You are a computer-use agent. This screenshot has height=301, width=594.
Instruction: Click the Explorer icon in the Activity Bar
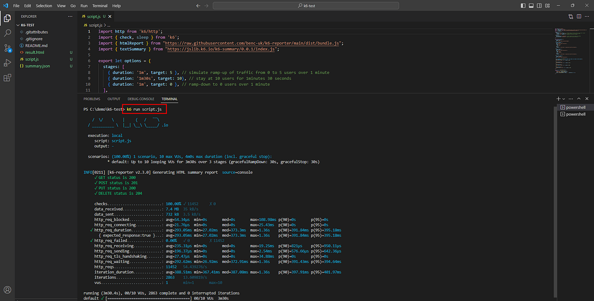point(7,18)
